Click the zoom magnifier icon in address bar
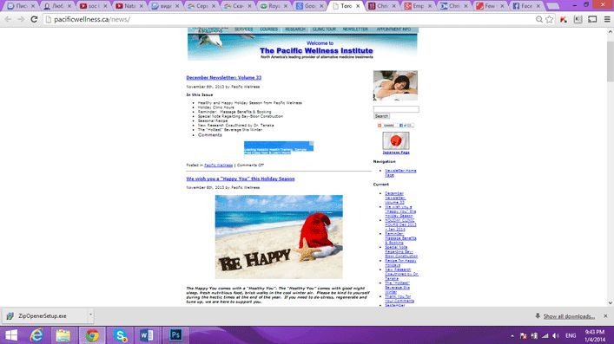 (x=539, y=19)
